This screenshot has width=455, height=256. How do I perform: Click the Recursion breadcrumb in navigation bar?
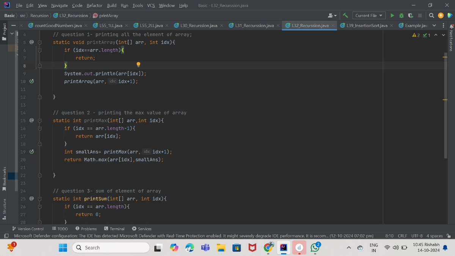[39, 16]
